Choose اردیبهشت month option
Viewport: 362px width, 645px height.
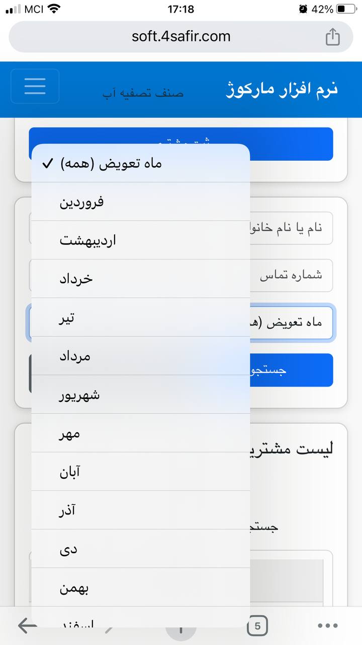[x=141, y=240]
